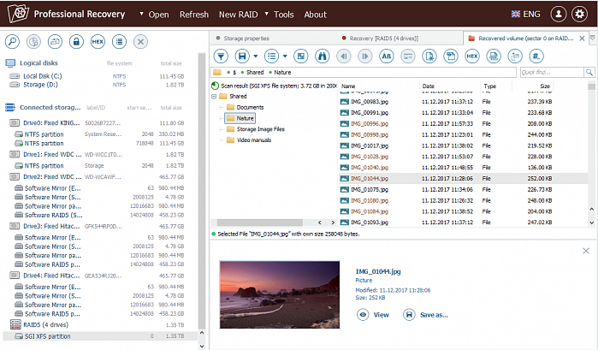This screenshot has width=598, height=350.
Task: Click the floppy save selection icon
Action: click(x=242, y=56)
